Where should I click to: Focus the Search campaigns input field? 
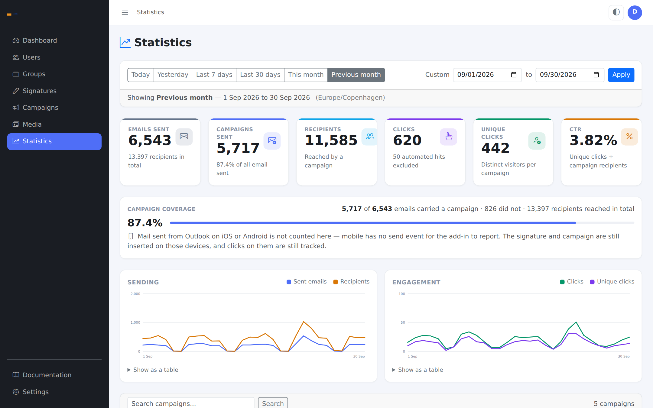point(191,403)
